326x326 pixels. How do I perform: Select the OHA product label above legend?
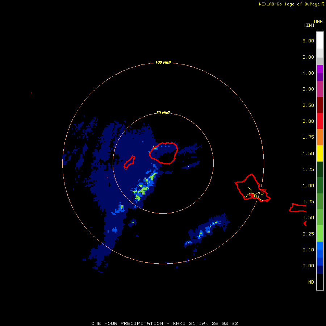click(x=318, y=21)
